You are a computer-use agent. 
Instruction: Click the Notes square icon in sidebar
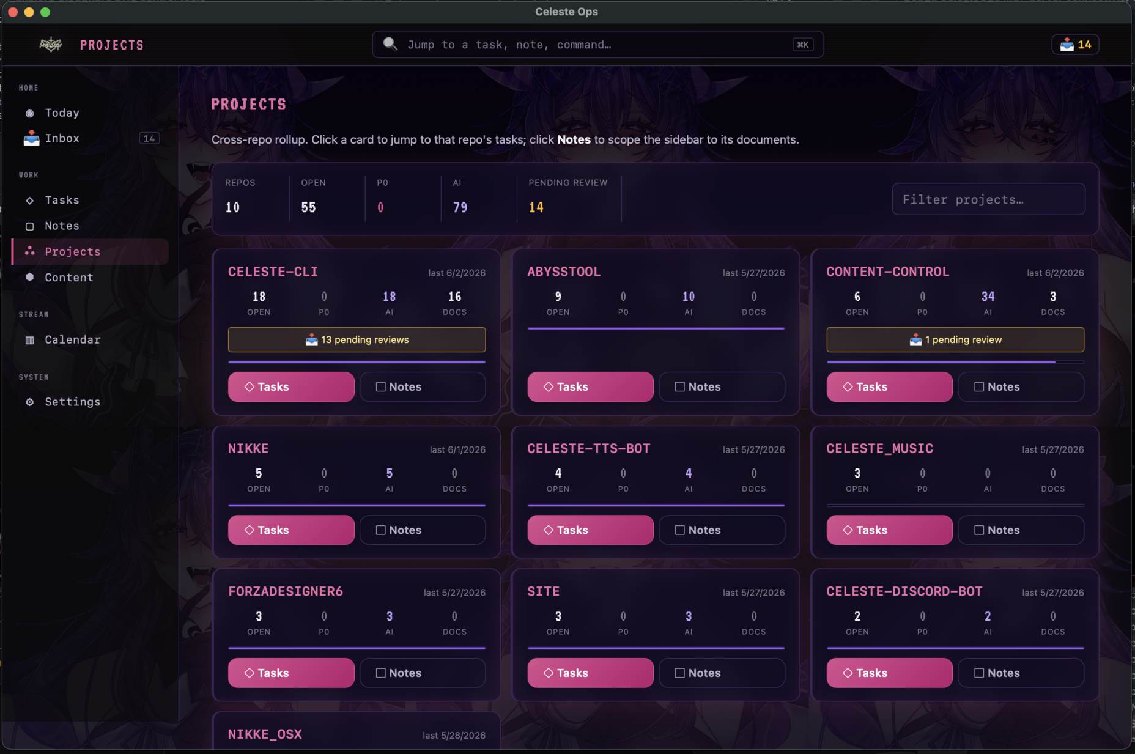(x=29, y=226)
